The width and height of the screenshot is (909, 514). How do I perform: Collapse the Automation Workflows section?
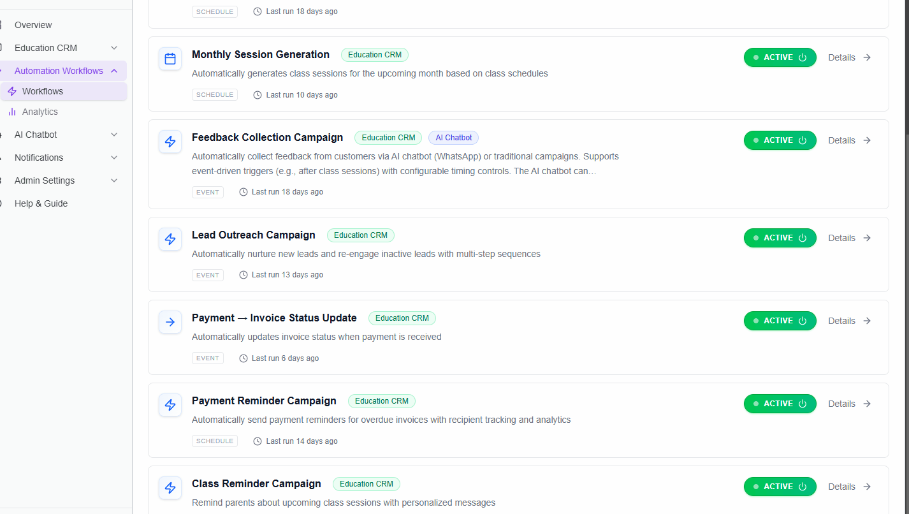(113, 70)
